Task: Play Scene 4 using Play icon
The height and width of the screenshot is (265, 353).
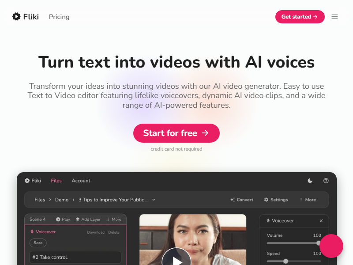Action: [58, 219]
